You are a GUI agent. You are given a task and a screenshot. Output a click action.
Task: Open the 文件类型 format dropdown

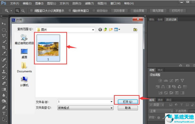tap(112, 108)
